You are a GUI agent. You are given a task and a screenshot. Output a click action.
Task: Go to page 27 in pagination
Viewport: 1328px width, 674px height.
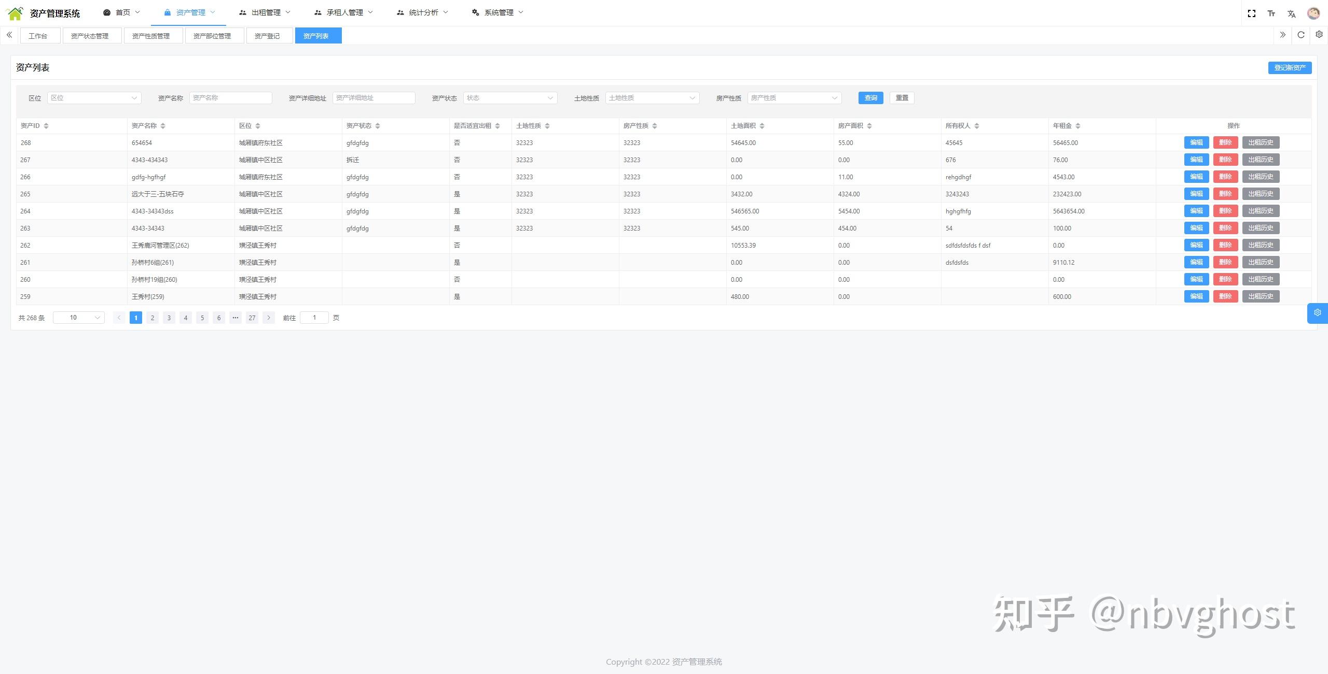coord(252,318)
